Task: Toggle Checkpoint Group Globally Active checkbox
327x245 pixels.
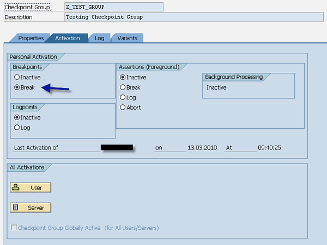Action: pyautogui.click(x=14, y=228)
